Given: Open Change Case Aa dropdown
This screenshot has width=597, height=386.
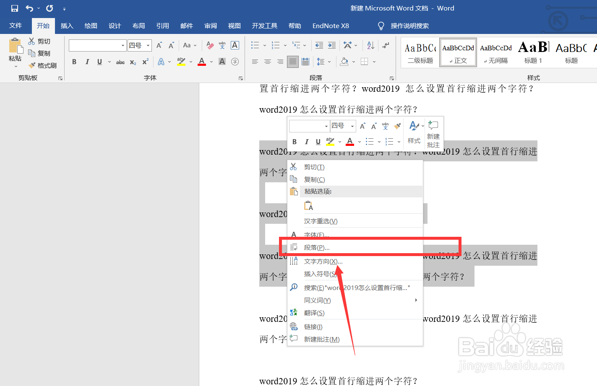Looking at the screenshot, I should point(190,45).
